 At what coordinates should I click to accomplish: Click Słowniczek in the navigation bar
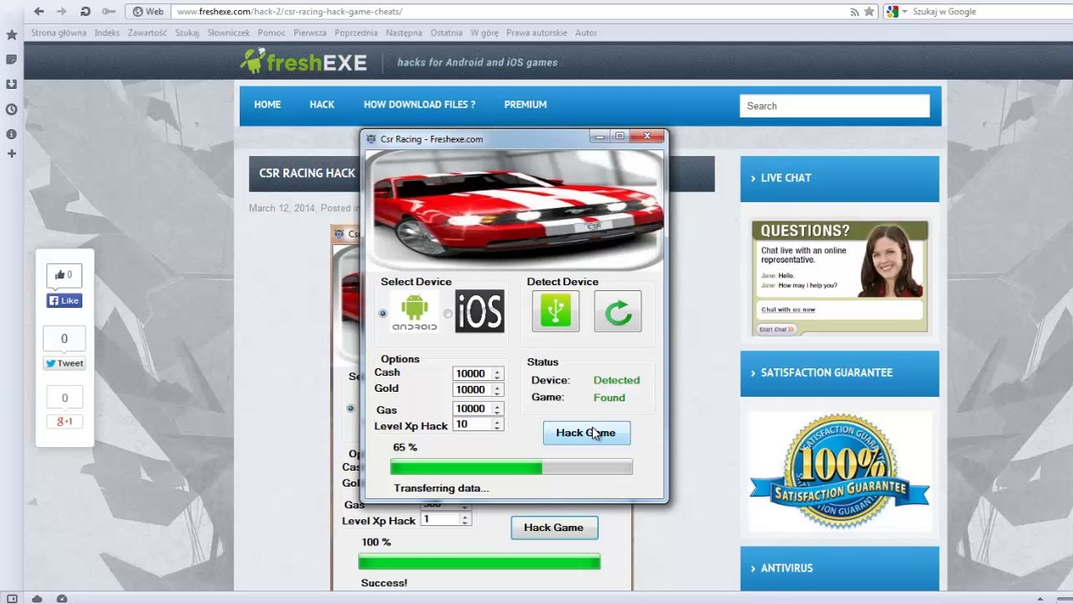click(229, 33)
